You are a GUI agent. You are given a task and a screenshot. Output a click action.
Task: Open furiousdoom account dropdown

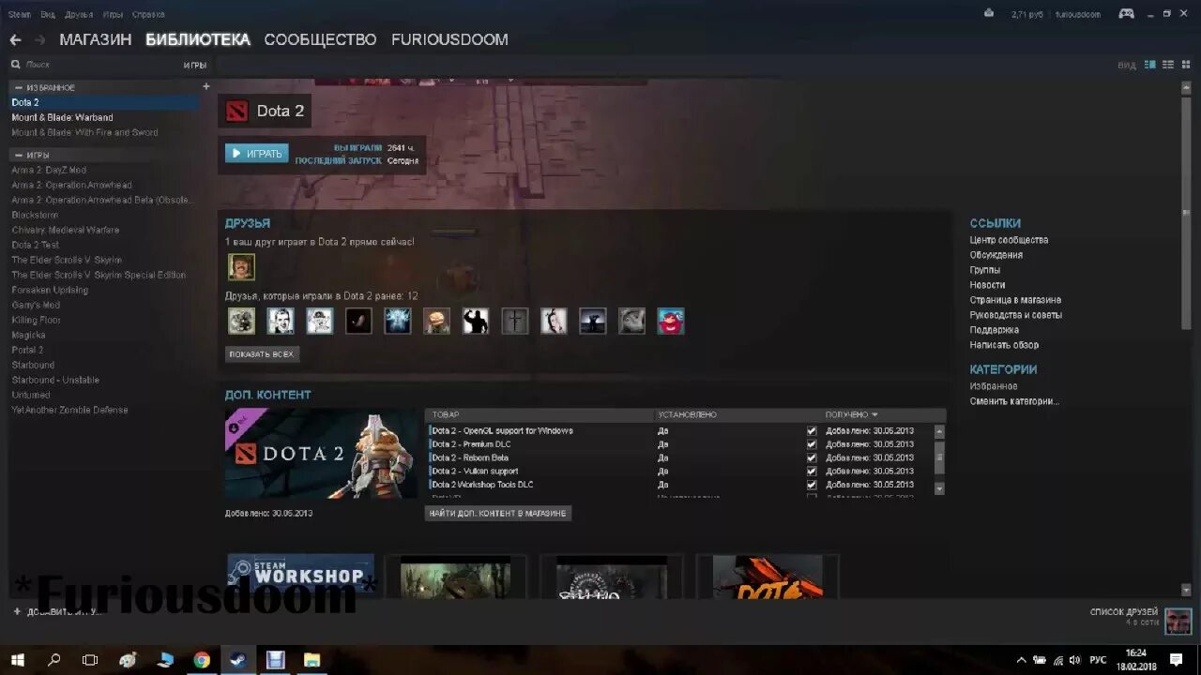[1078, 14]
